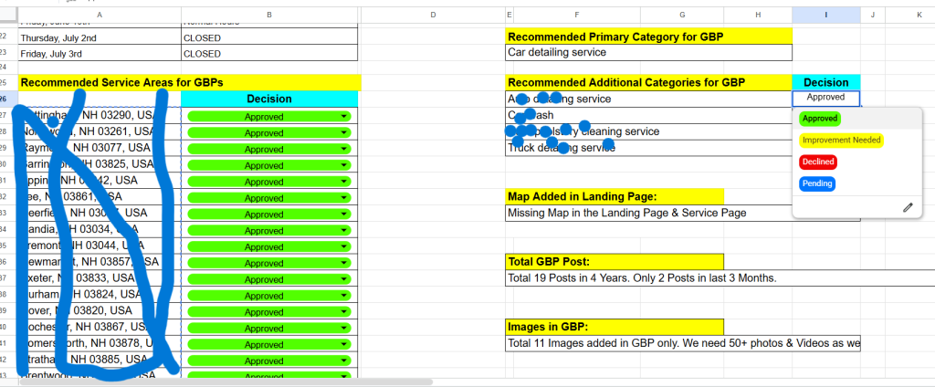Select the blue Pending option
Viewport: 935px width, 387px height.
(817, 183)
